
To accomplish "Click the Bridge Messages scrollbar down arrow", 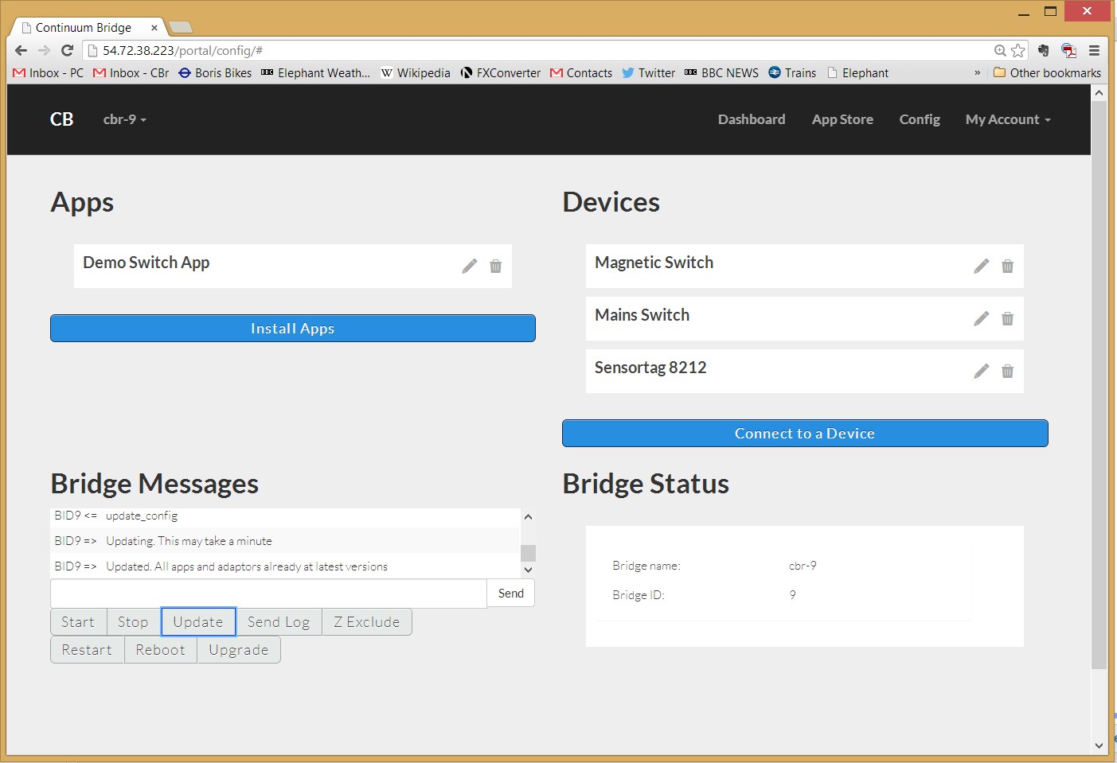I will (528, 570).
